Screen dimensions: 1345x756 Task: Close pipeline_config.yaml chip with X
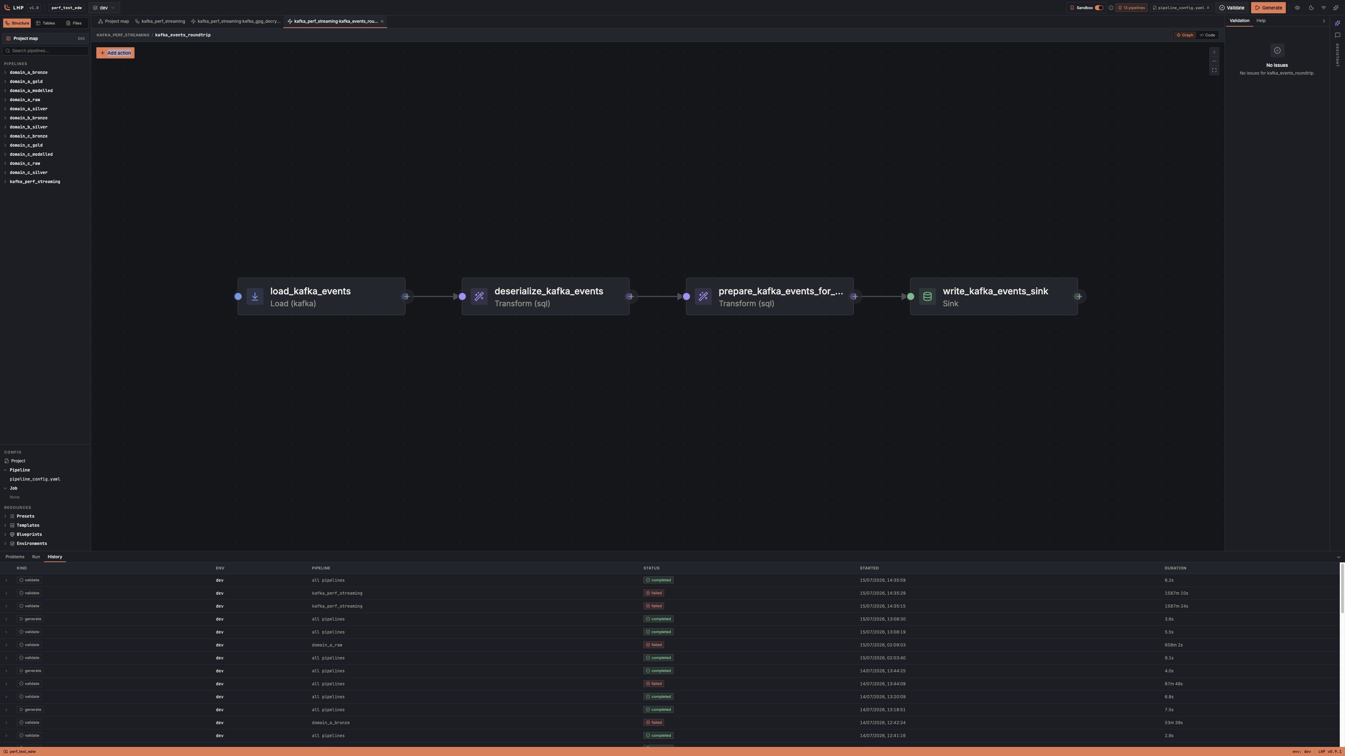(x=1208, y=8)
